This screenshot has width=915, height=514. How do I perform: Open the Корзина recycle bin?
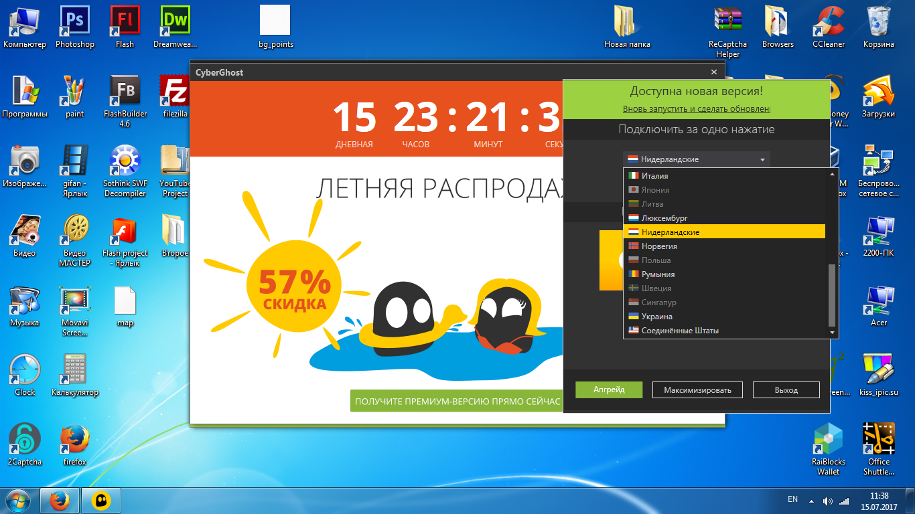tap(879, 27)
